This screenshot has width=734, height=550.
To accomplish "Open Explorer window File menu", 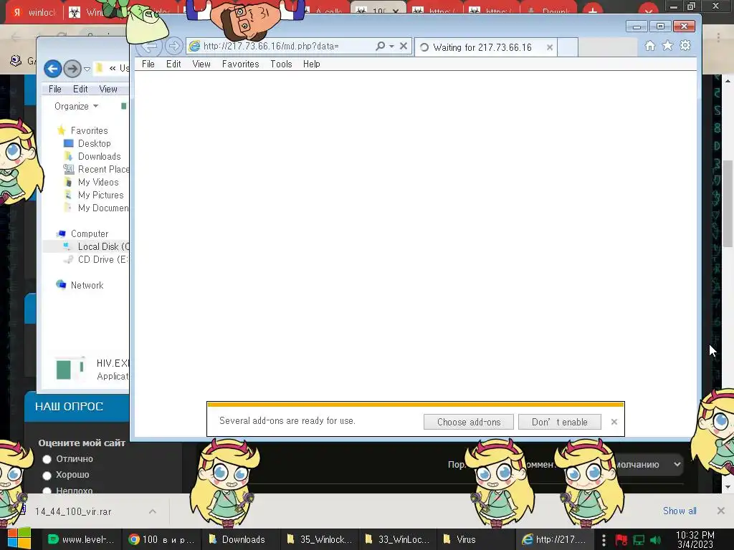I will pos(54,89).
